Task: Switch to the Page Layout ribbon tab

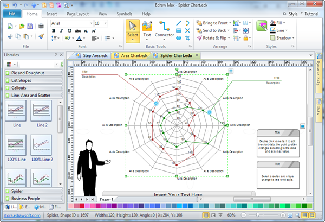Action: 79,13
